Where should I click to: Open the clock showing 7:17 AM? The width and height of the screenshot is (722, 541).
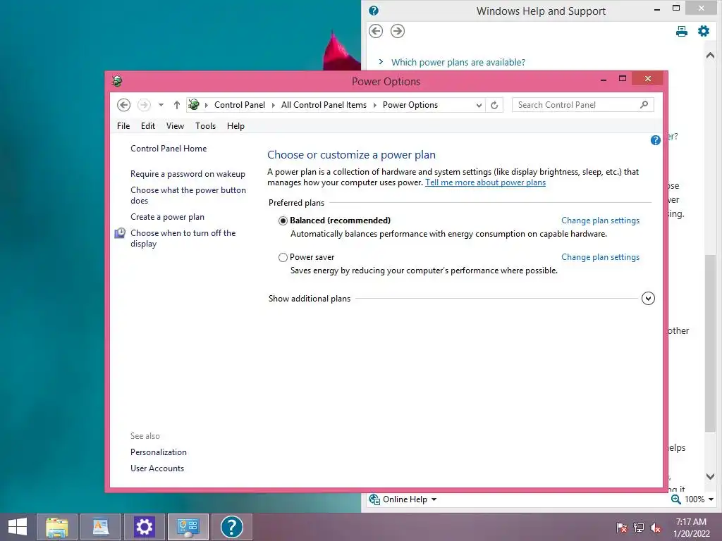(691, 528)
